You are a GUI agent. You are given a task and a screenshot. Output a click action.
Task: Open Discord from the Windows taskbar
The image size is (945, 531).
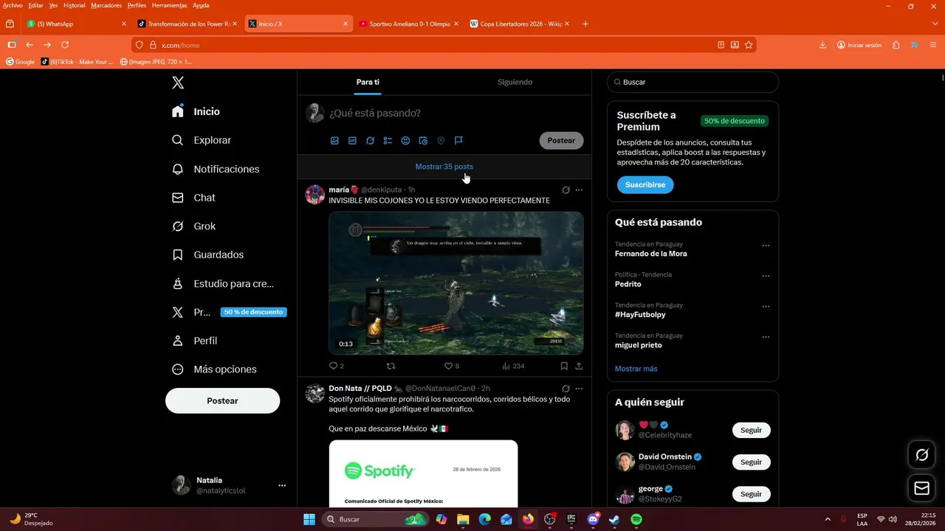(593, 519)
